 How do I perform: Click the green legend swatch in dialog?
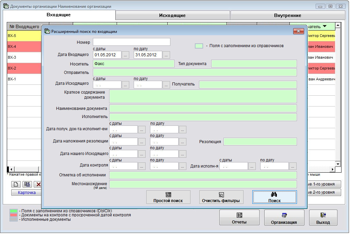[199, 46]
